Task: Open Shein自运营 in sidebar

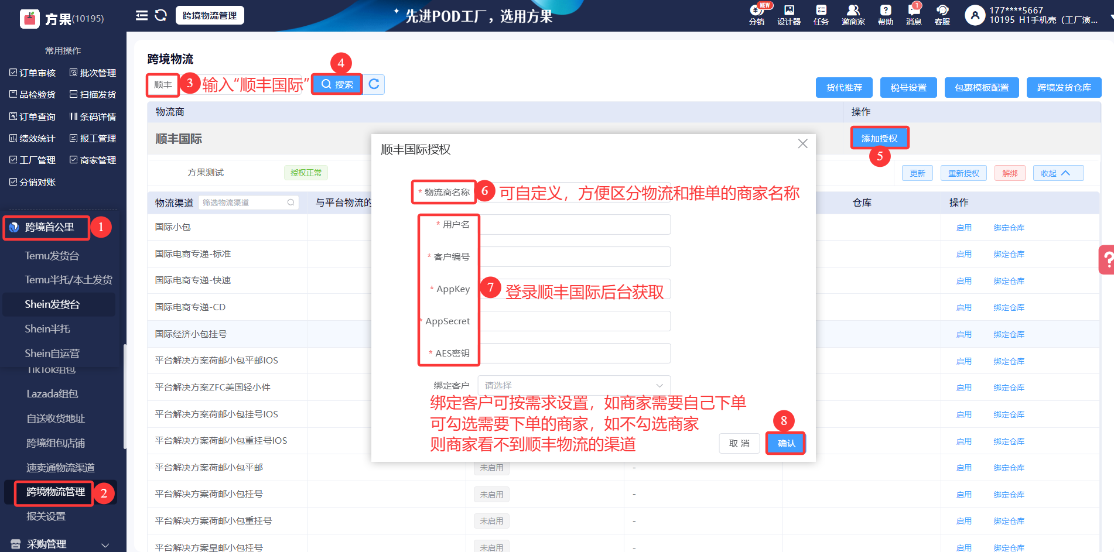Action: point(52,354)
